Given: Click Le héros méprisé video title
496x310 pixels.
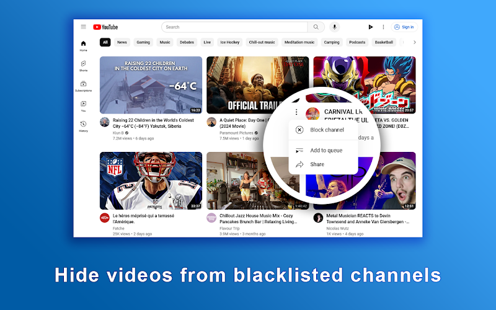Looking at the screenshot, I should pos(143,219).
